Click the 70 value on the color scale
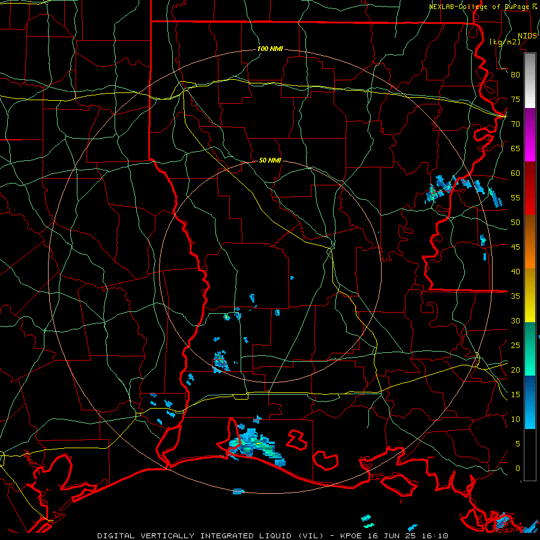This screenshot has width=540, height=540. click(515, 124)
